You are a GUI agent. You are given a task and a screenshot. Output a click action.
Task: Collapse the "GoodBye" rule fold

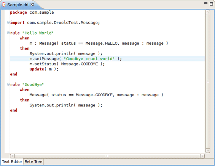[x=8, y=84]
